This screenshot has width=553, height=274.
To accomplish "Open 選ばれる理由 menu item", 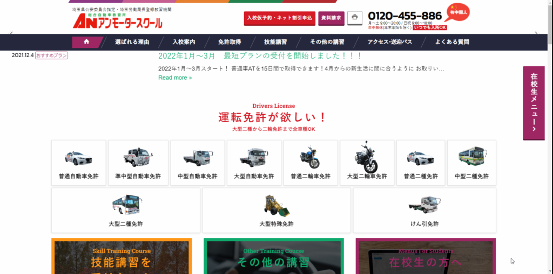I will pos(132,42).
